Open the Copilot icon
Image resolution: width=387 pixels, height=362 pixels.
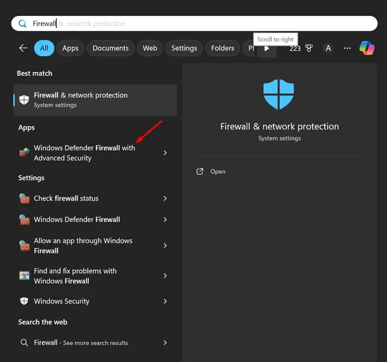[367, 48]
